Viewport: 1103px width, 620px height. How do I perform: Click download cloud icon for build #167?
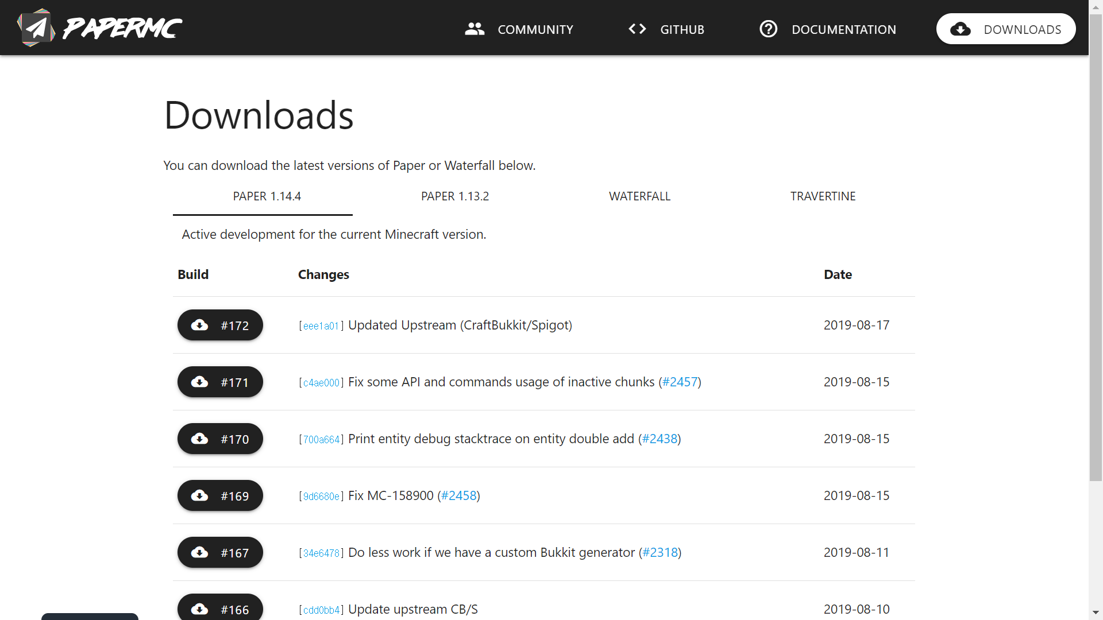(200, 553)
